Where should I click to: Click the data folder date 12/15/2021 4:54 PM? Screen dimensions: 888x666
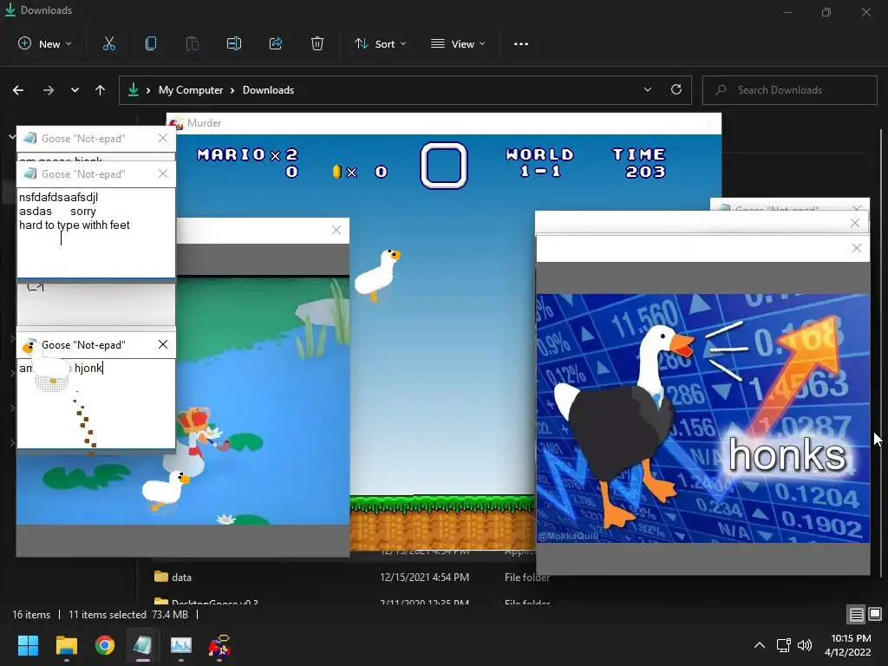click(424, 577)
